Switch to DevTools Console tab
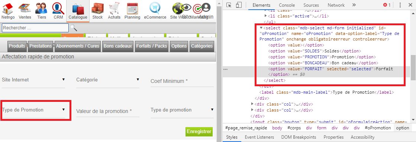Image resolution: width=416 pixels, height=142 pixels. point(287,5)
